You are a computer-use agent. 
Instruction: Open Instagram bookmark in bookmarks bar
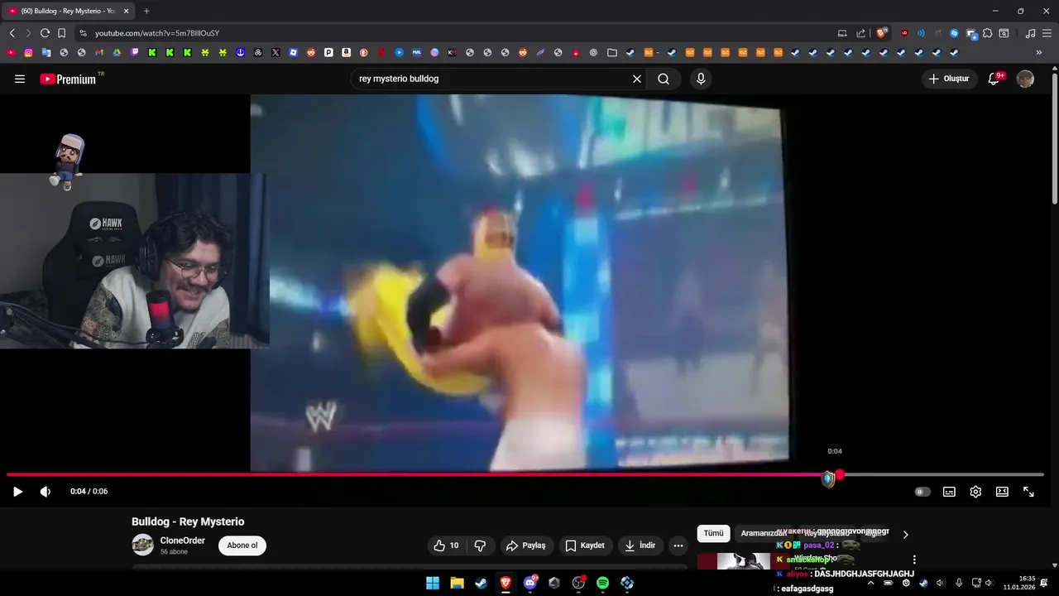pyautogui.click(x=28, y=52)
